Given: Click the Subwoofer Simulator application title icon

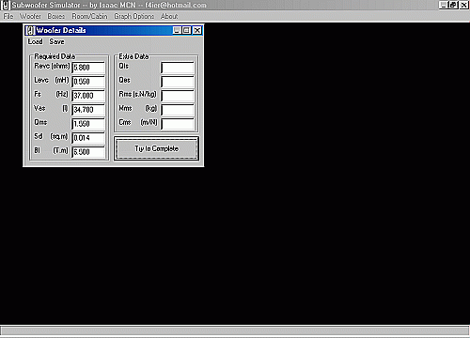Looking at the screenshot, I should (x=6, y=5).
